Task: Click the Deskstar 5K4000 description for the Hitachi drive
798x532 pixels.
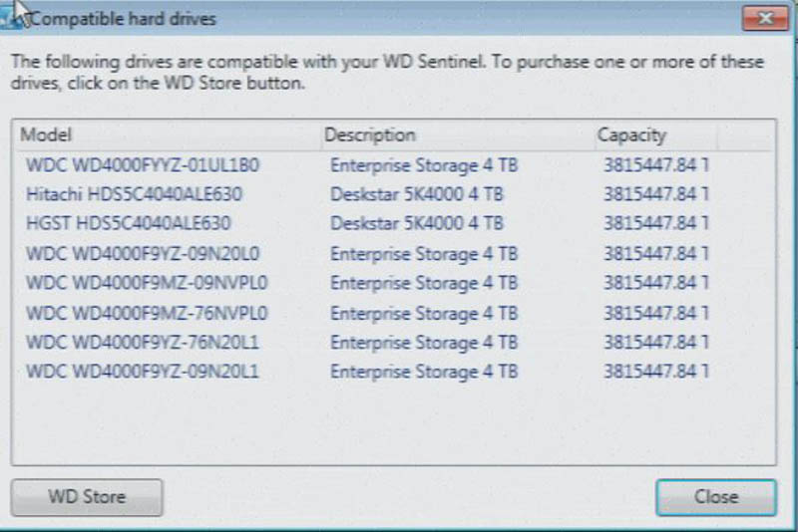Action: 416,193
